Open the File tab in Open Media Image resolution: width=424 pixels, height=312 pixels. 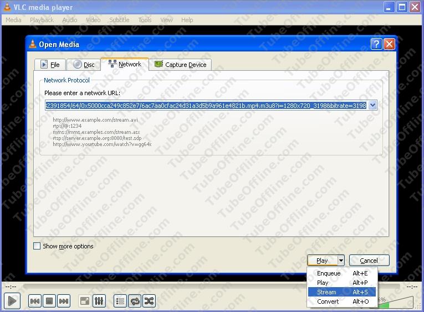click(50, 65)
